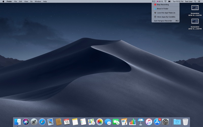Viewport: 203px width, 127px height.
Task: Open the Finder application menu
Action: pyautogui.click(x=9, y=2)
